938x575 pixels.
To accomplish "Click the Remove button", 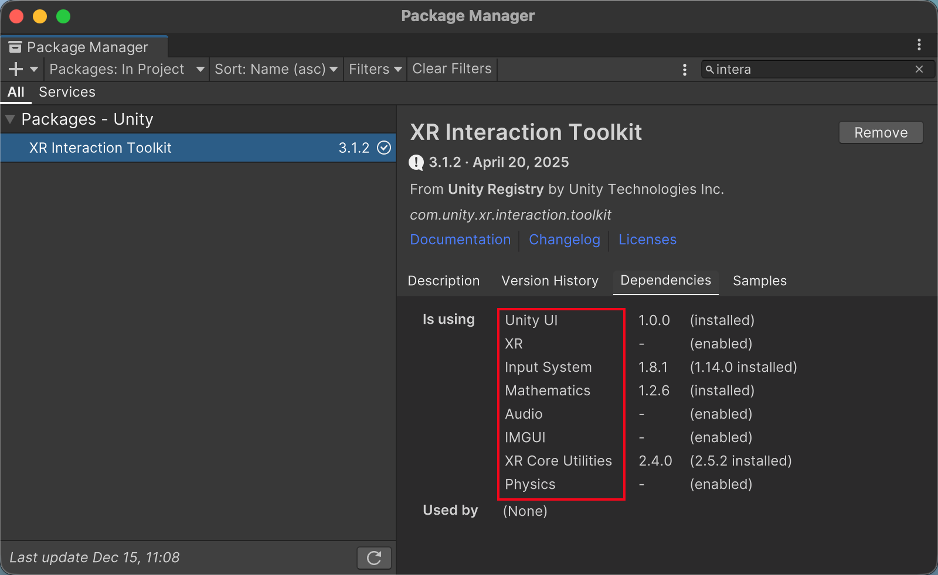I will tap(881, 133).
